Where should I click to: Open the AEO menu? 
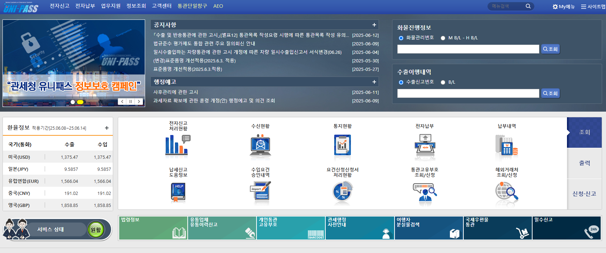218,6
